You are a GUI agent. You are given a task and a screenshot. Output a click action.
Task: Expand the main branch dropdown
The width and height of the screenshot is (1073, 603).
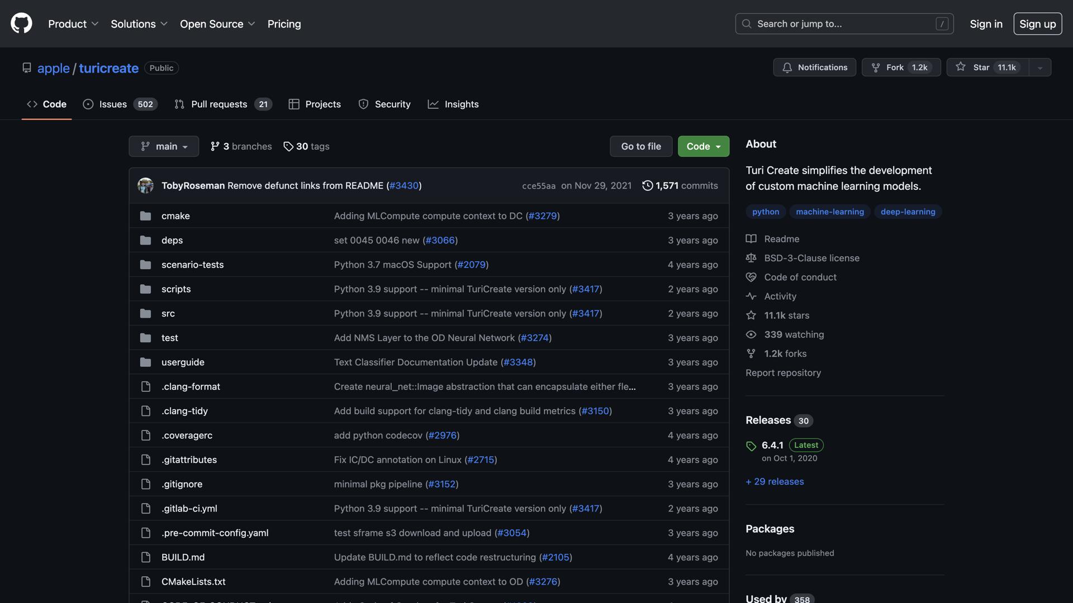coord(164,146)
